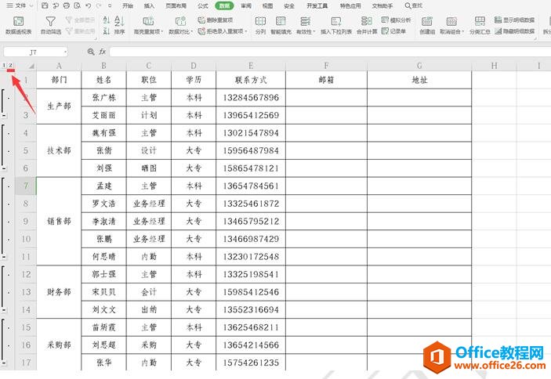
Task: Collapse the 技术部 outline group minus button
Action: click(5, 168)
